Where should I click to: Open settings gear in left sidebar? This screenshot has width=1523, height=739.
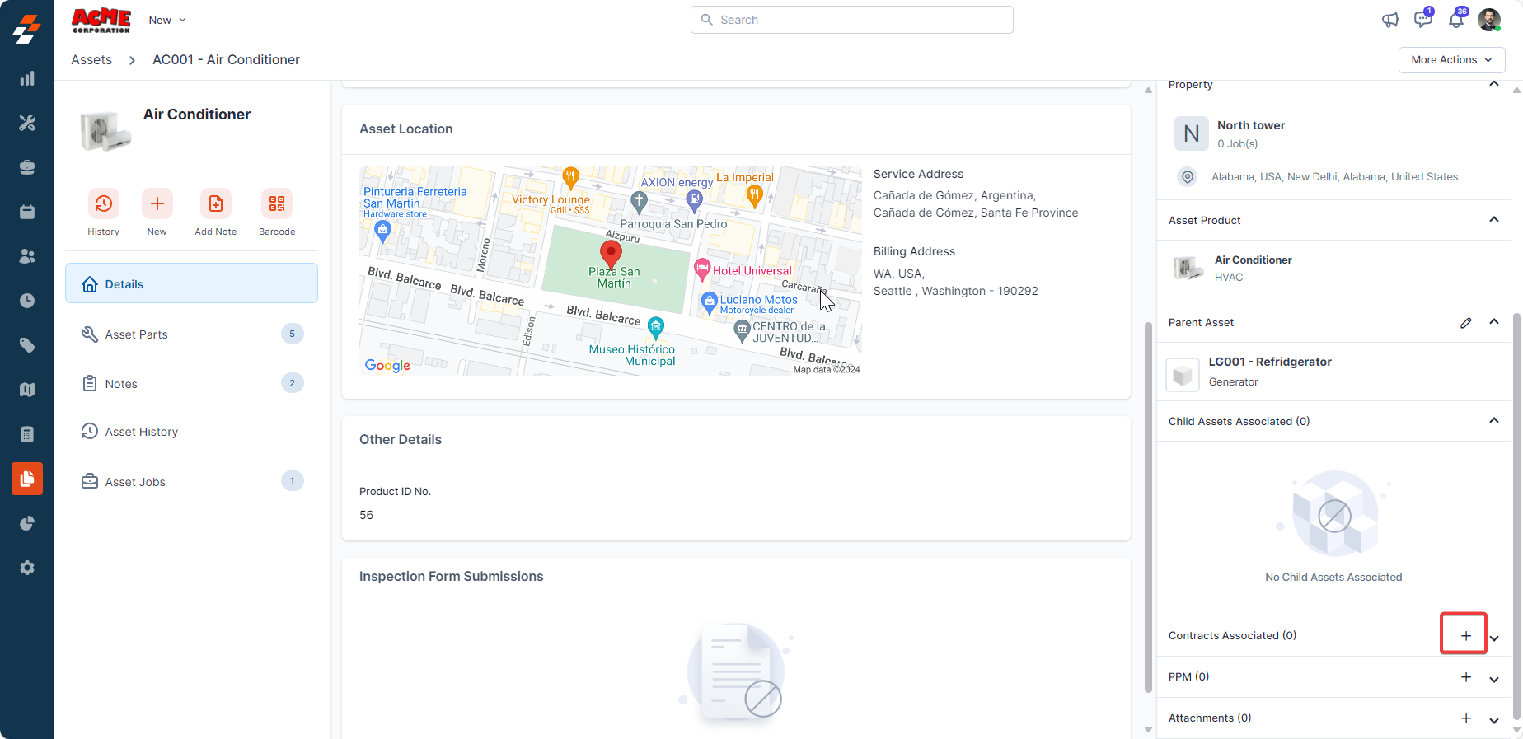27,568
